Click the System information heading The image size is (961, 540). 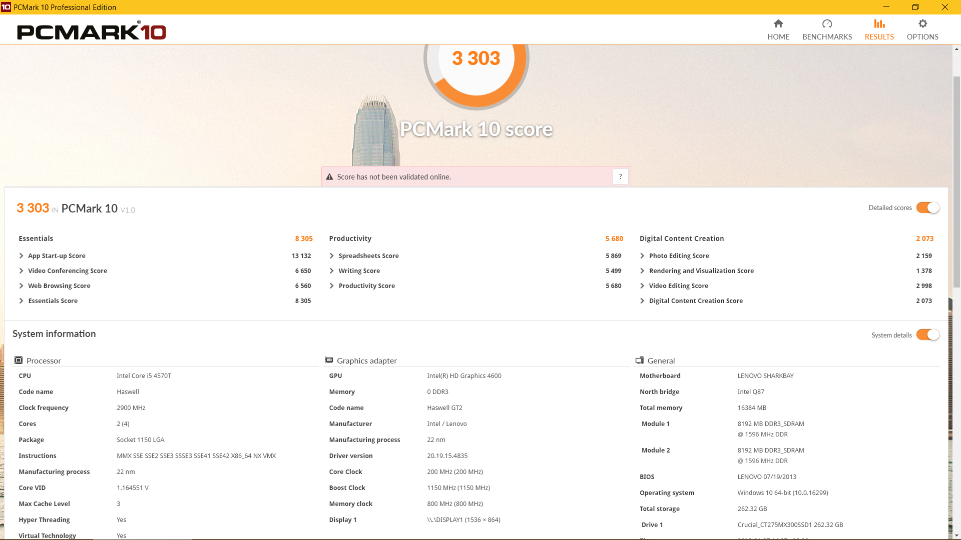click(x=54, y=333)
